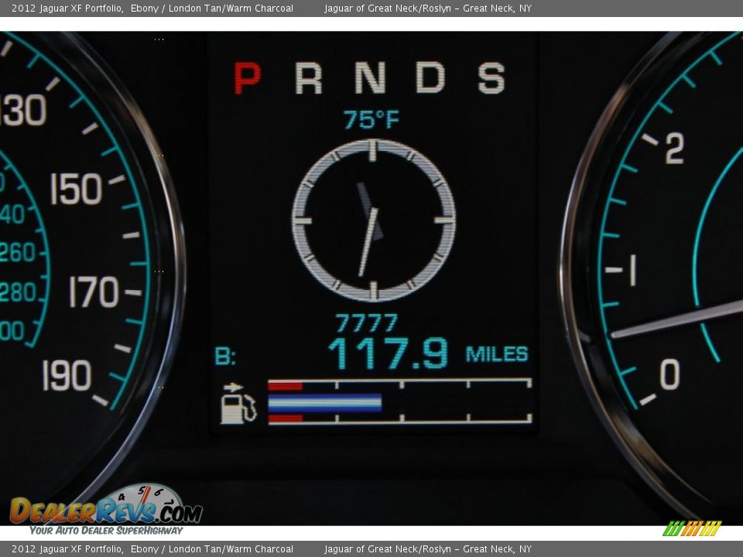
Task: Select the D gear indicator
Action: 430,77
